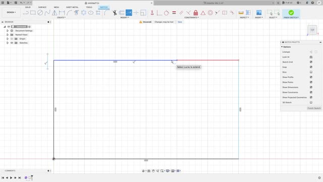The height and width of the screenshot is (182, 323).
Task: Toggle the Show Profile checkbox
Action: [311, 77]
